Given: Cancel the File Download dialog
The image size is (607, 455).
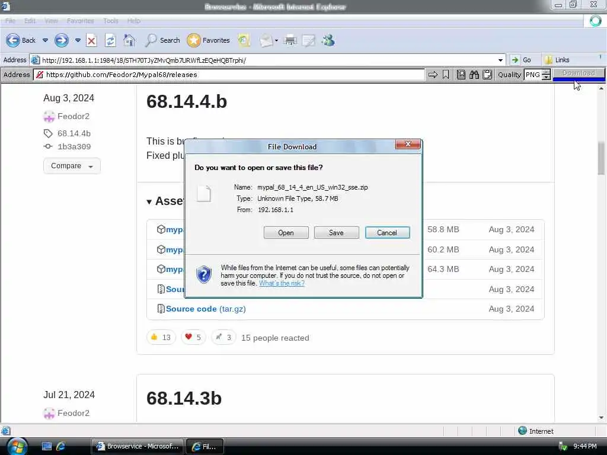Looking at the screenshot, I should coord(387,232).
